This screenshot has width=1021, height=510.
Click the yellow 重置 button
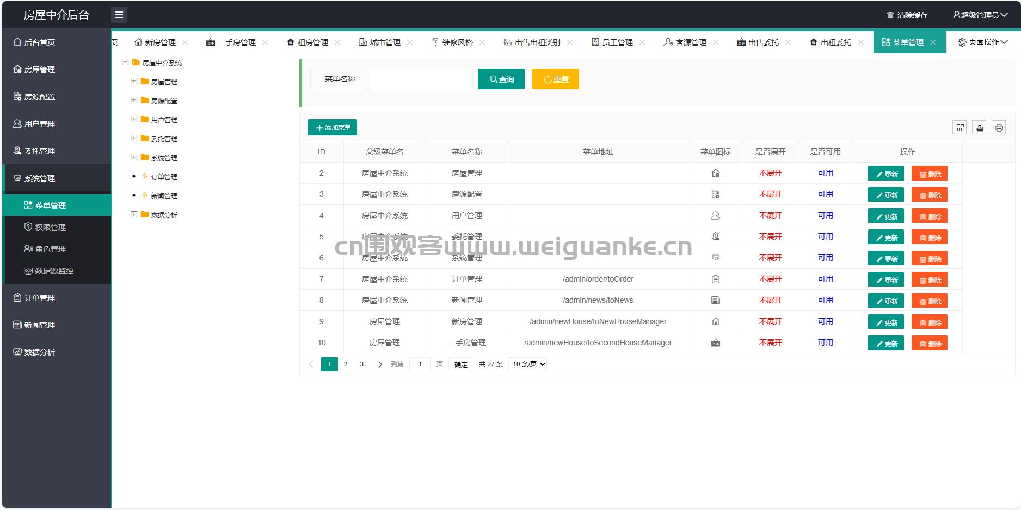tap(555, 79)
